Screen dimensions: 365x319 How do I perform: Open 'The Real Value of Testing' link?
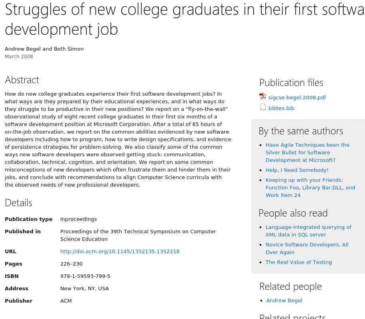[299, 262]
